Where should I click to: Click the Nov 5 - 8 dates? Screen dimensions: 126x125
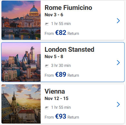tap(54, 57)
